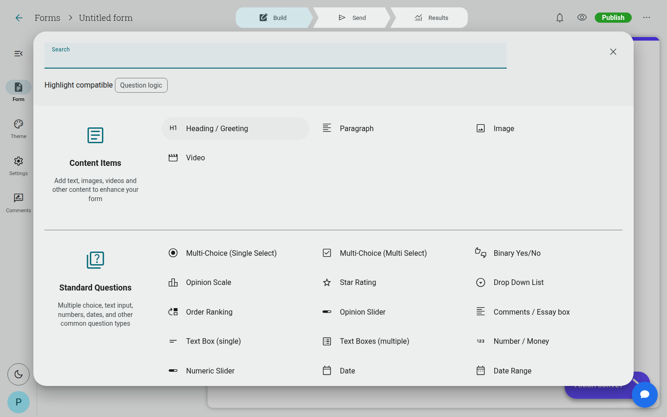Screen dimensions: 667x417
Task: Click the Video icon
Action: 173,158
